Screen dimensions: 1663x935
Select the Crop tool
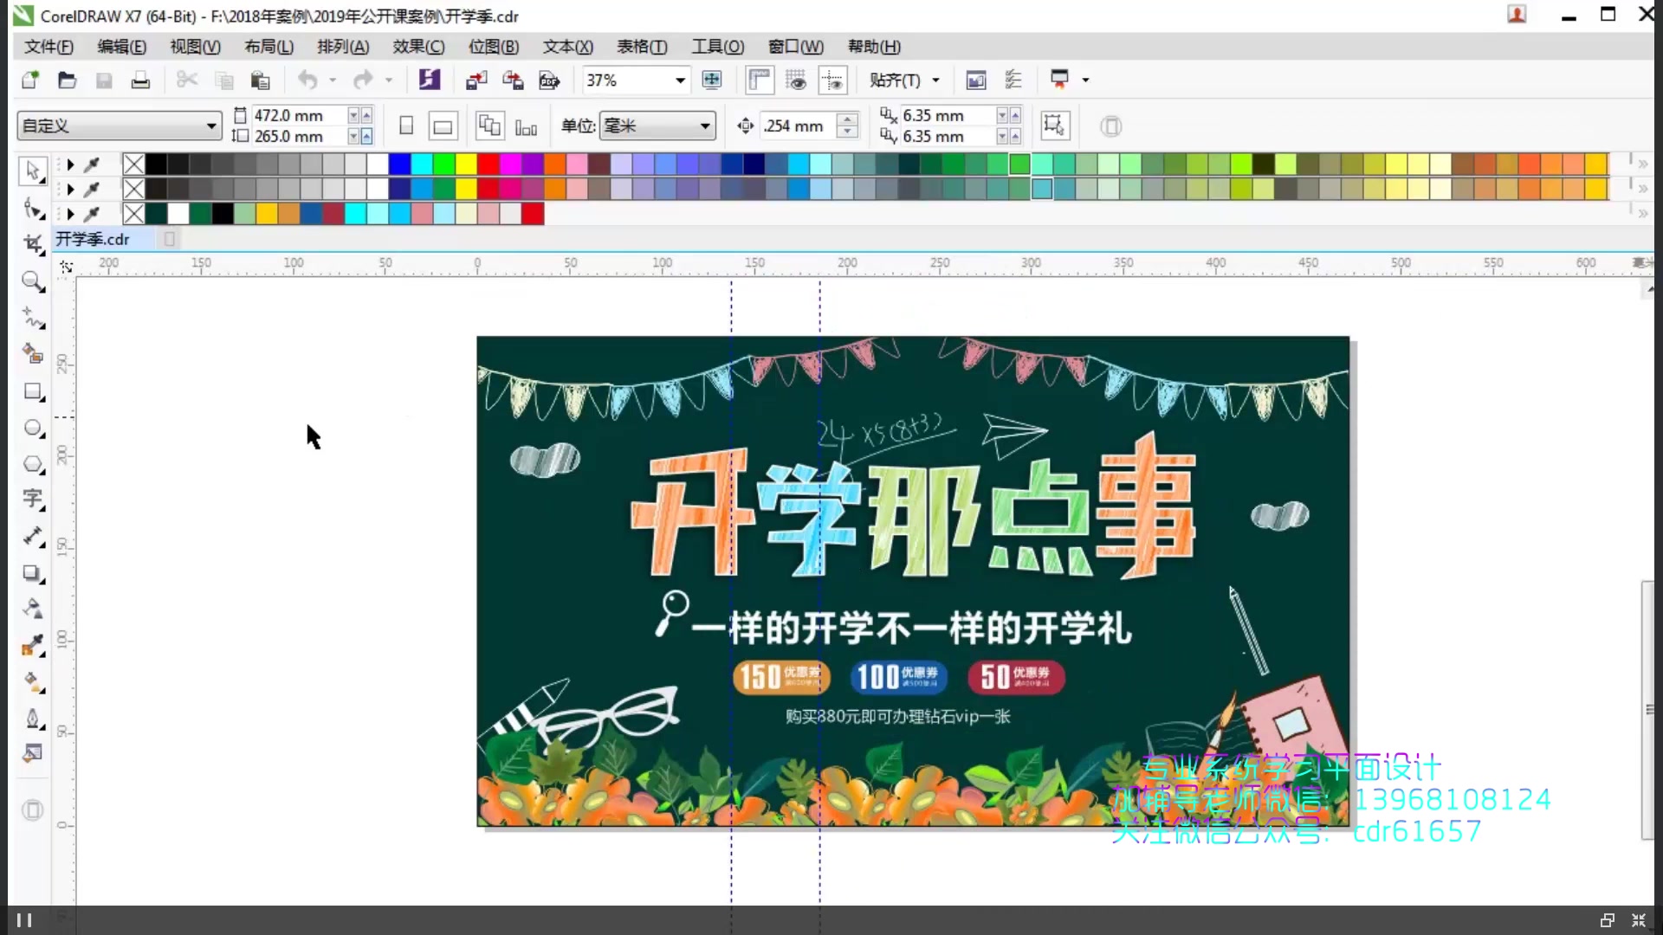[33, 243]
